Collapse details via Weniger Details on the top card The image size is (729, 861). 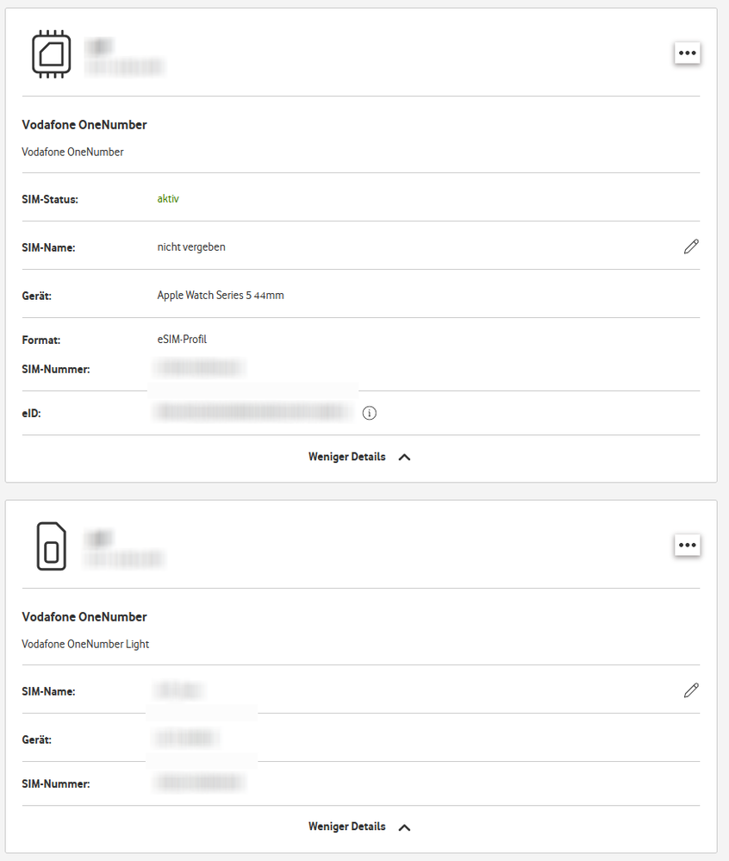point(347,457)
